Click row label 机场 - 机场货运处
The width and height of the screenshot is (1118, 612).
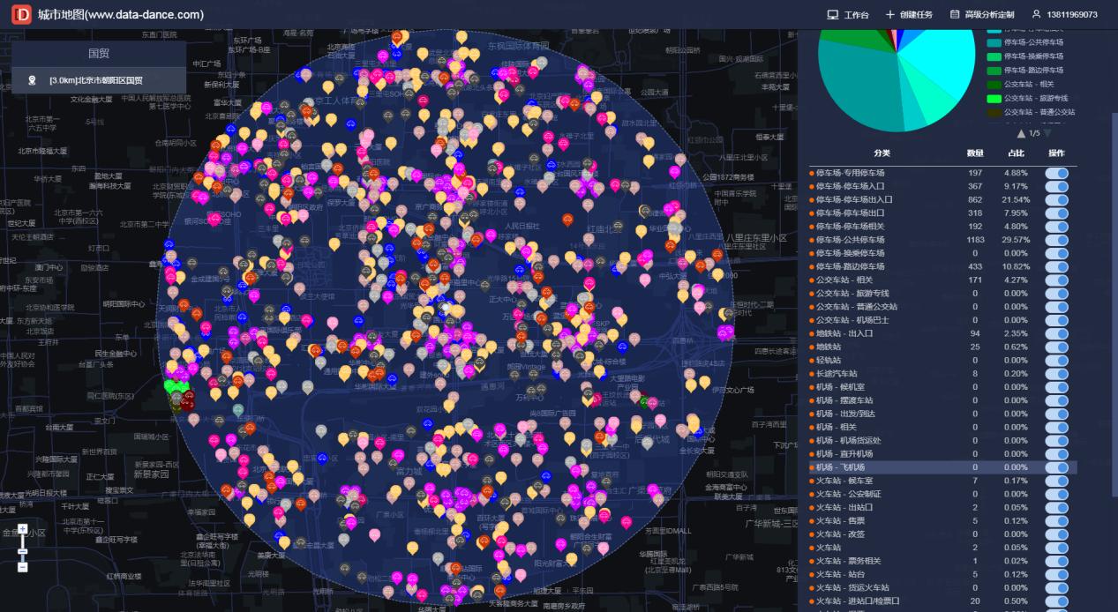coord(848,440)
